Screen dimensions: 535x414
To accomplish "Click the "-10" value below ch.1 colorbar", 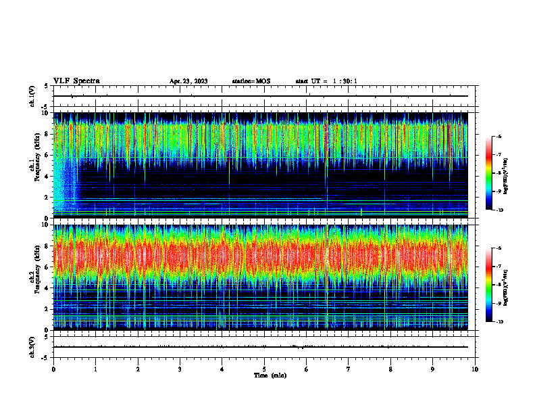I will (x=499, y=210).
